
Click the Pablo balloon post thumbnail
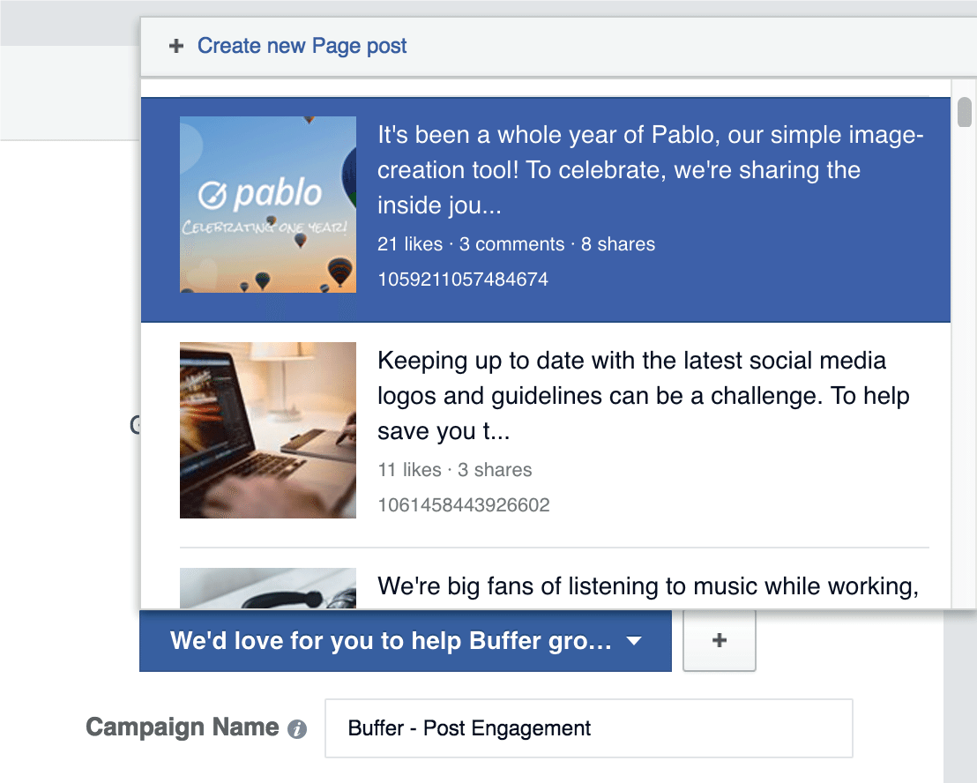click(x=268, y=205)
